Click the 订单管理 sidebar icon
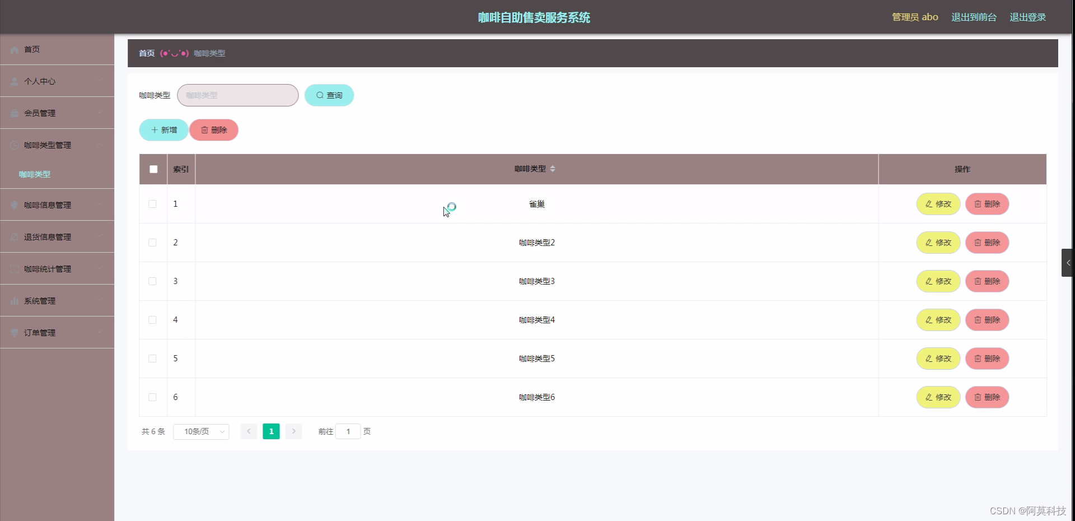This screenshot has width=1075, height=521. point(14,333)
